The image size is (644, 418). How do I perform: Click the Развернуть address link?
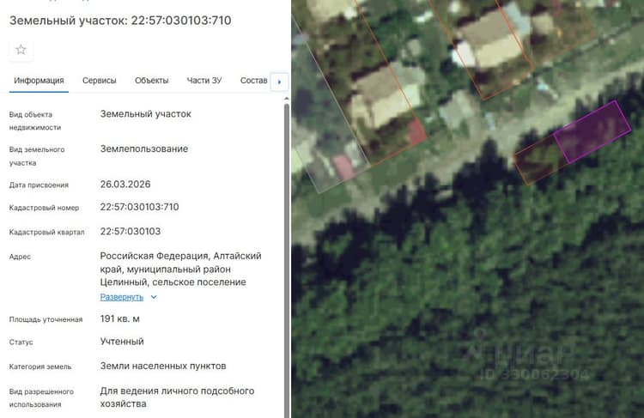122,297
